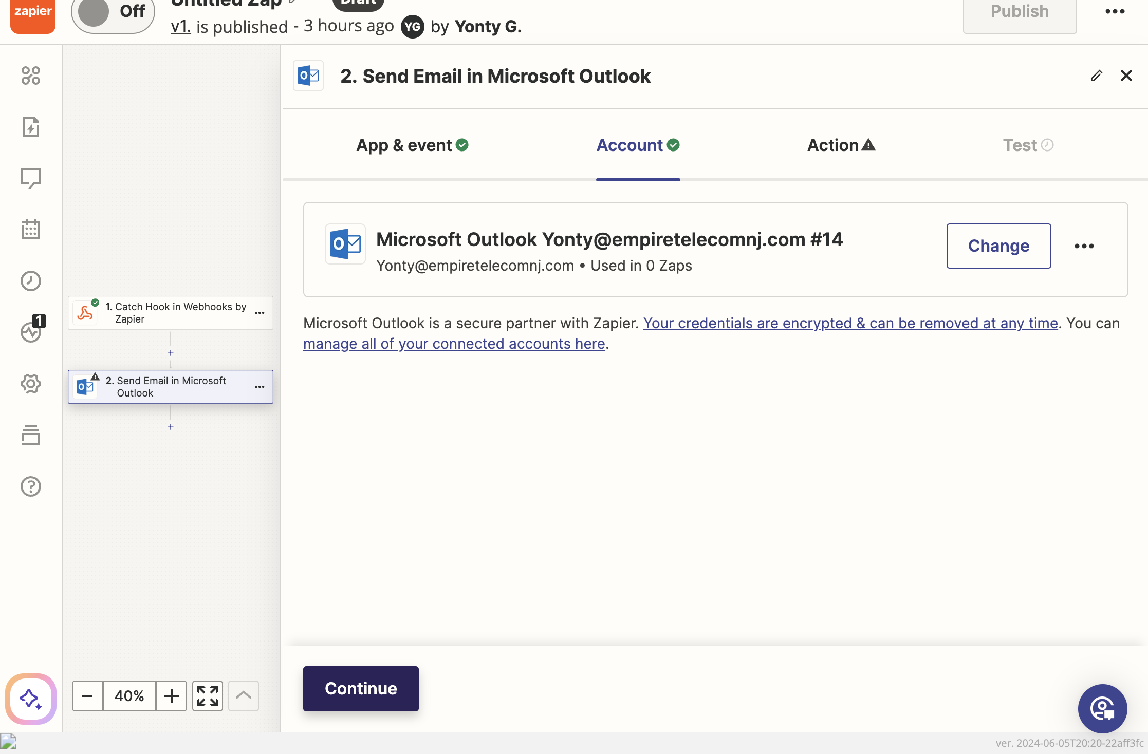This screenshot has width=1148, height=754.
Task: Open the history clock sidebar icon
Action: (31, 281)
